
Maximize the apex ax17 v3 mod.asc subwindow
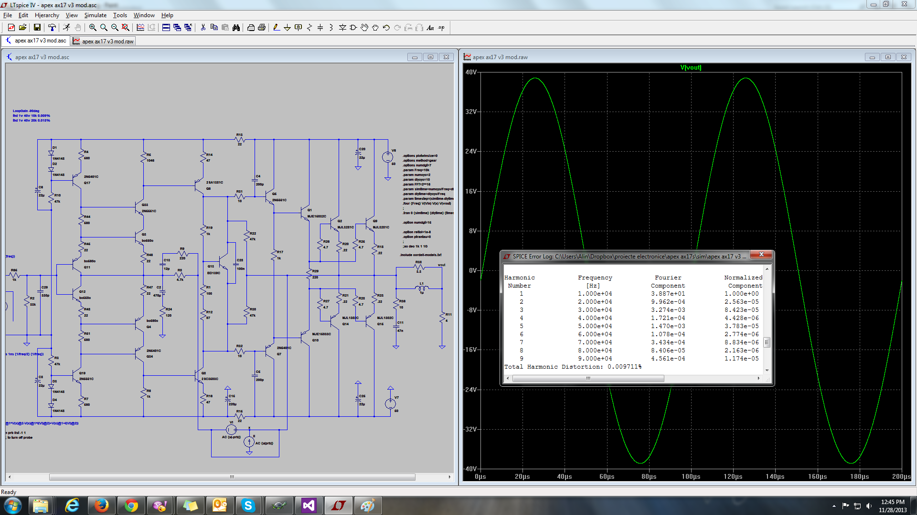430,57
